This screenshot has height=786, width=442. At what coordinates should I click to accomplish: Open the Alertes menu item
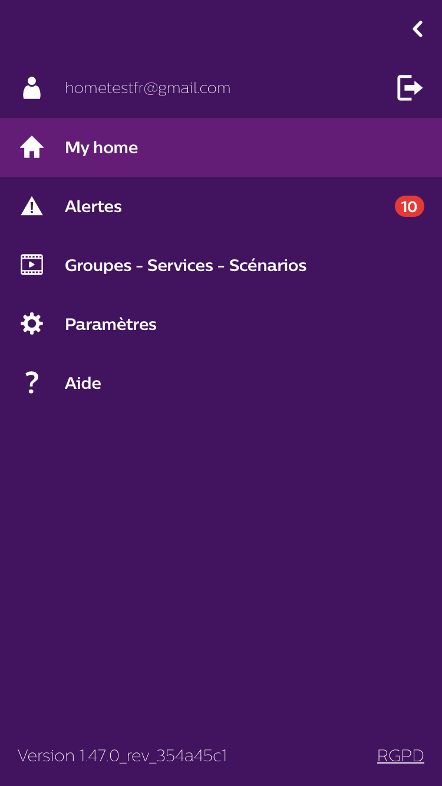coord(221,206)
